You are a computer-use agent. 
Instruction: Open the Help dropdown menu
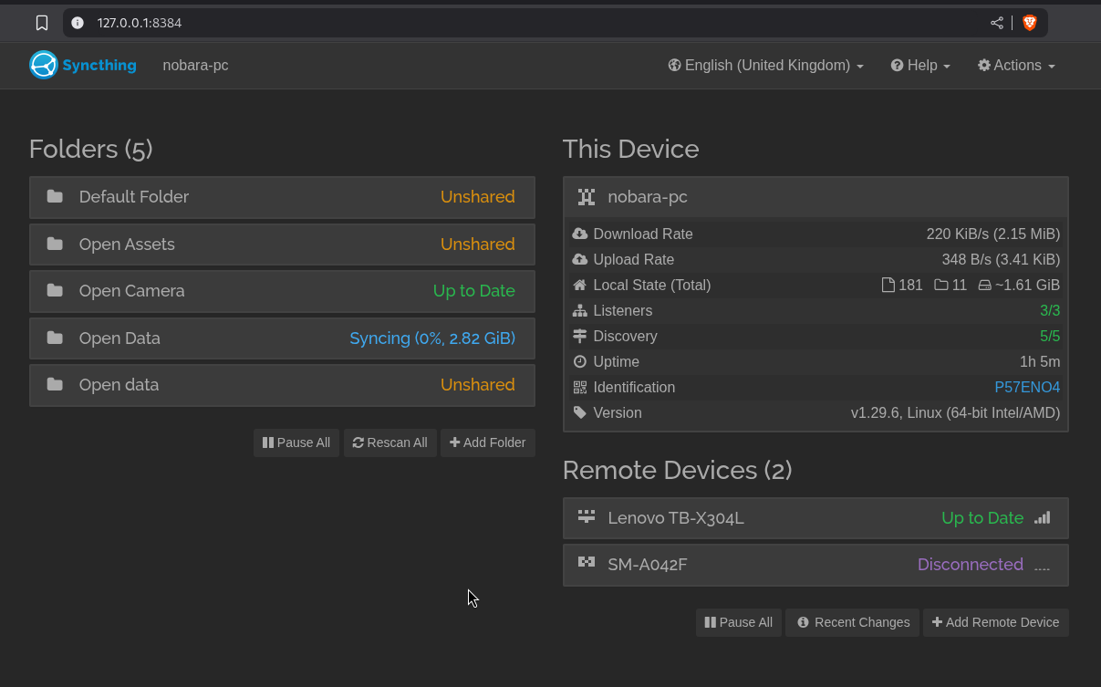tap(920, 65)
